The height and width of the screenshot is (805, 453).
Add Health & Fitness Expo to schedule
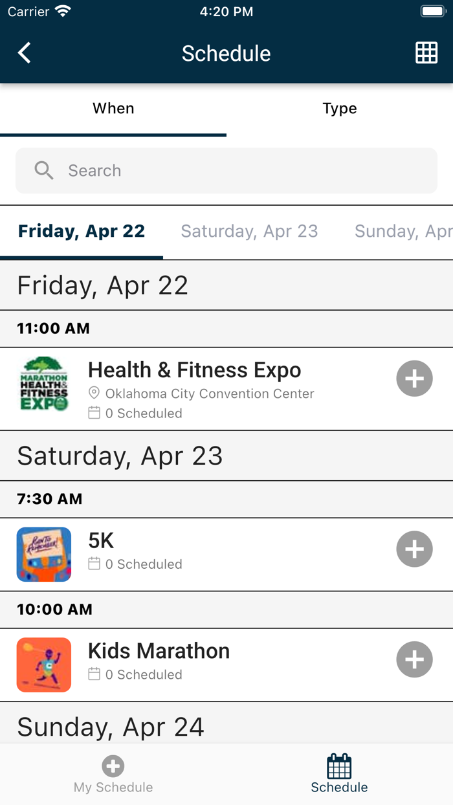coord(414,379)
